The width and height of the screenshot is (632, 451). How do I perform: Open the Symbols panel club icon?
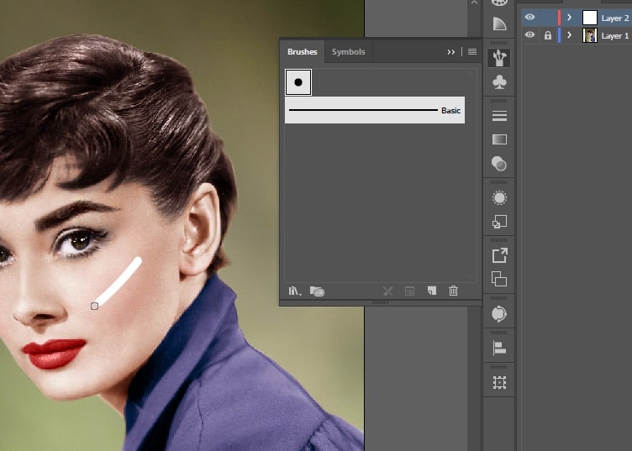click(499, 82)
